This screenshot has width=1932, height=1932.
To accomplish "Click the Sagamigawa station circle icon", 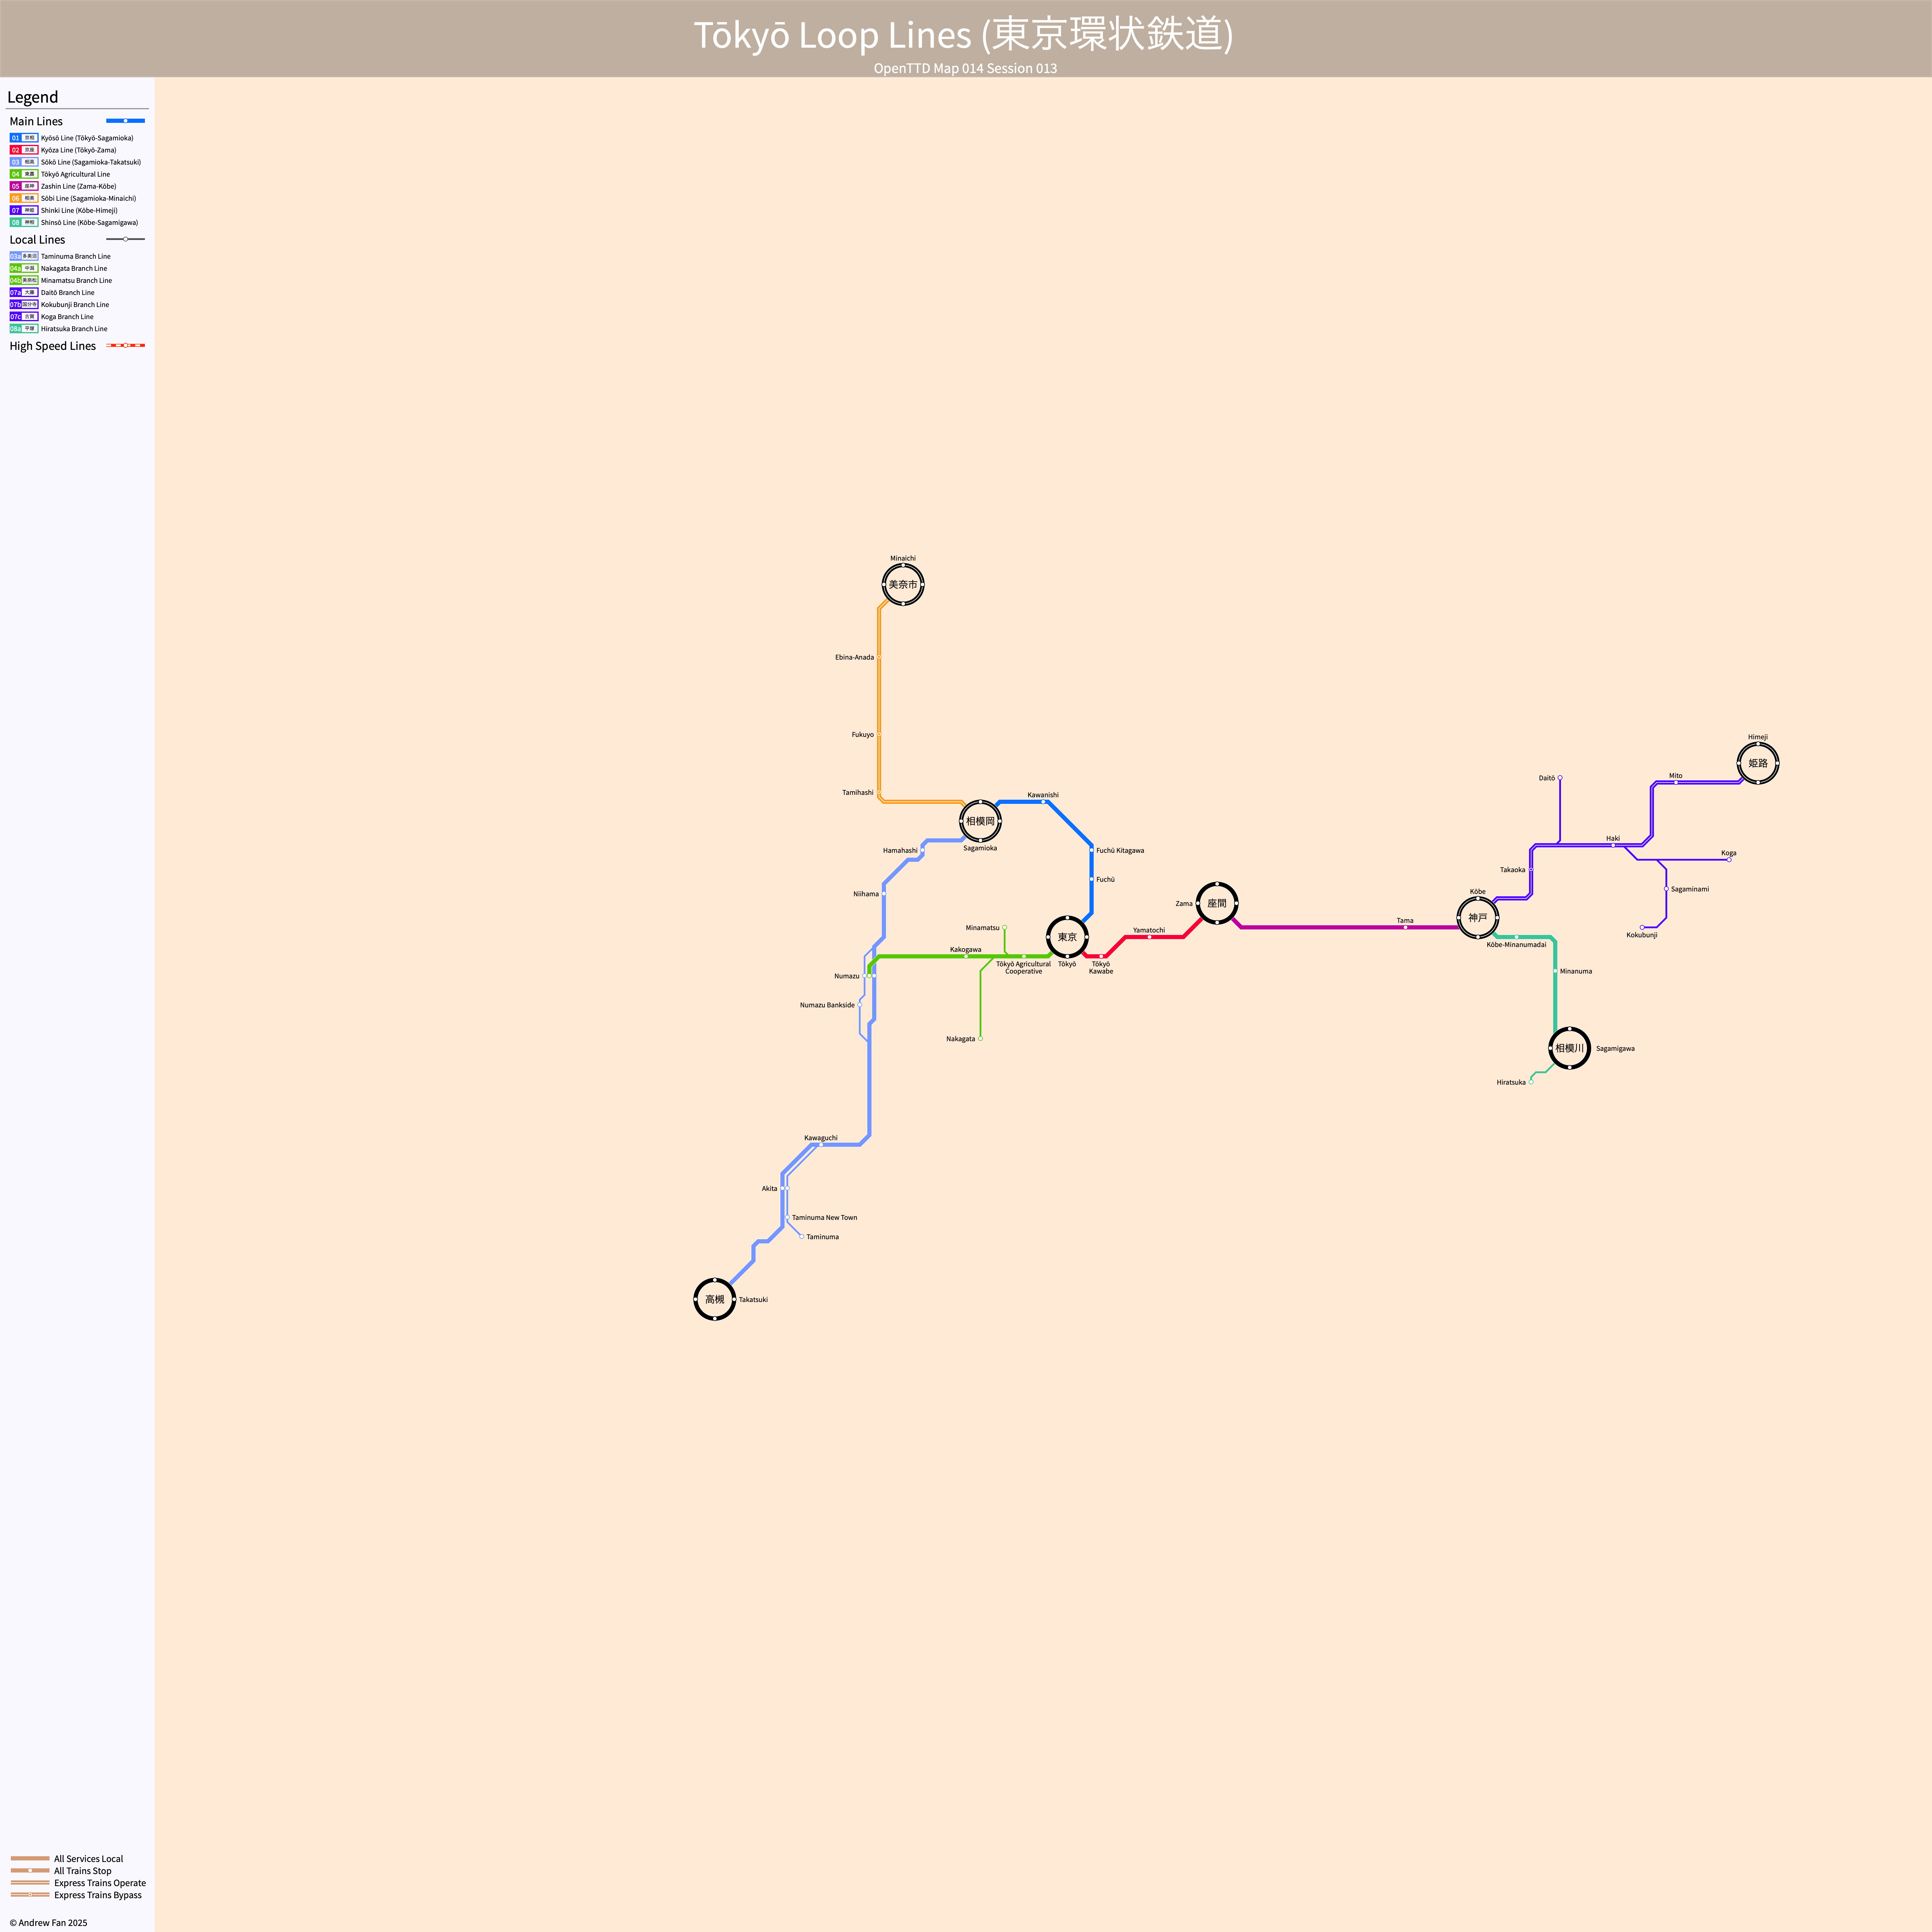I will pos(1569,1048).
